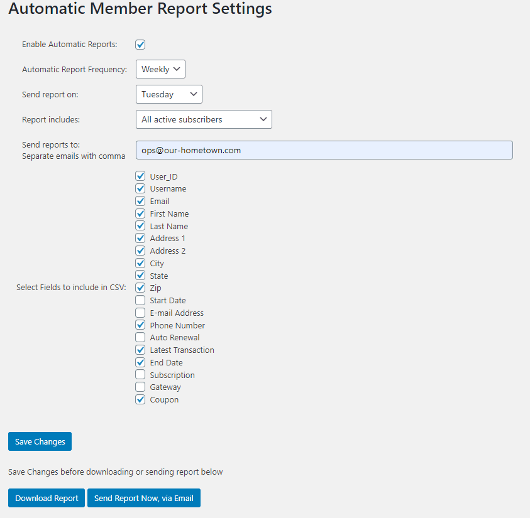Enable the Gateway field checkbox
Screen dimensions: 530x518
[x=140, y=387]
